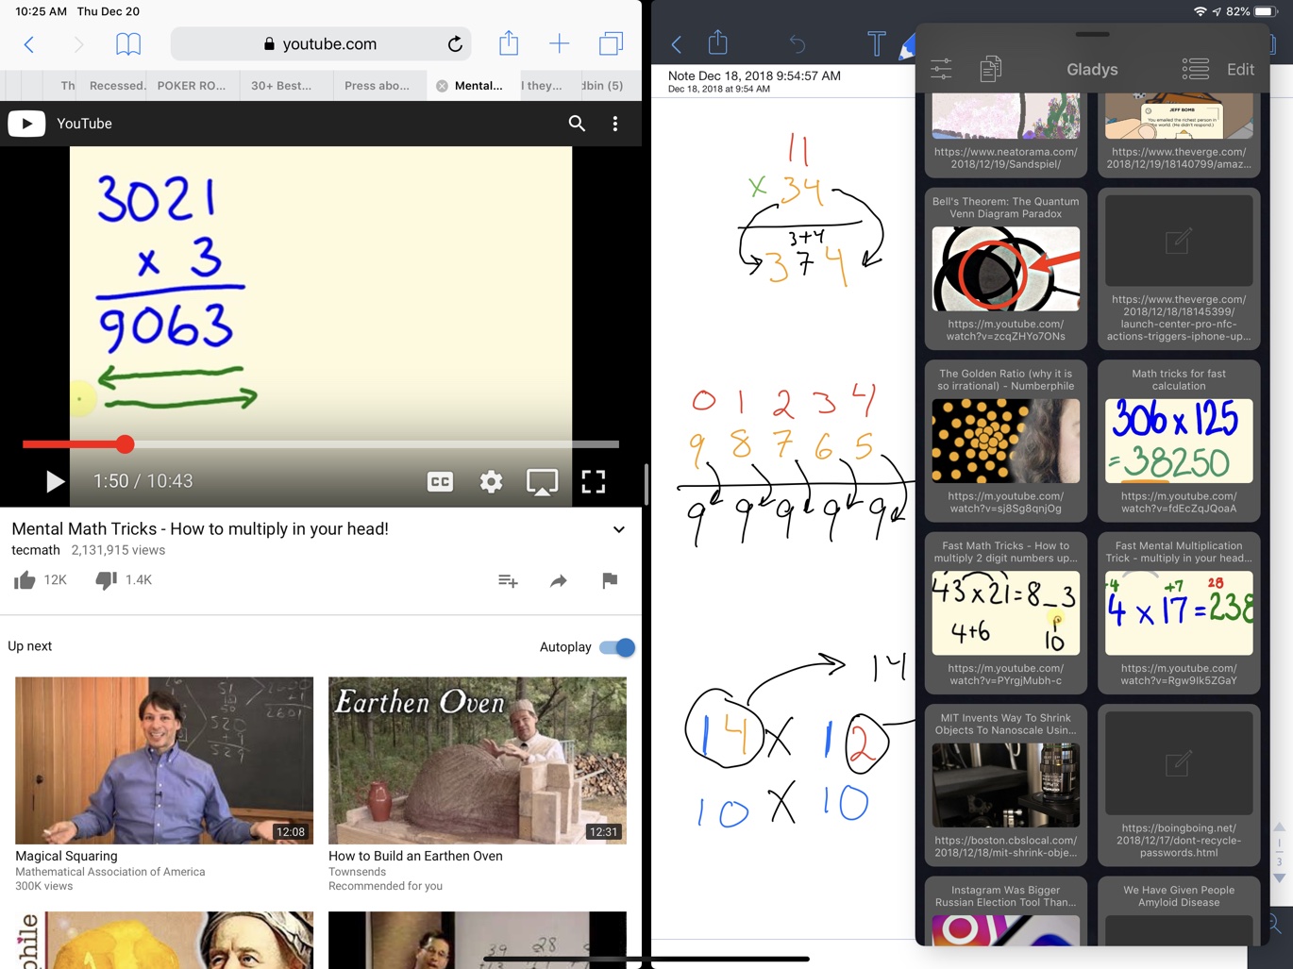
Task: Open Fast Mental Multiplication Trick item
Action: [x=1179, y=613]
